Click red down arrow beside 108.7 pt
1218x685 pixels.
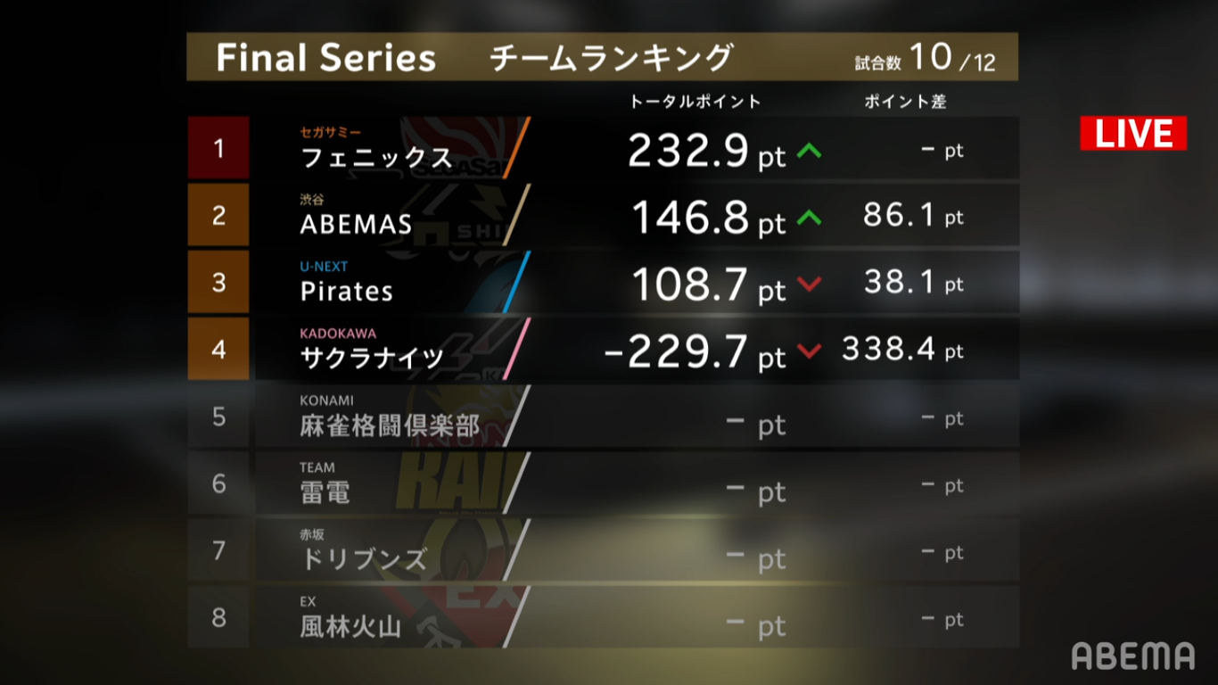(809, 285)
